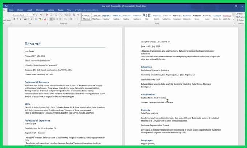Click Text Effects icon
Image resolution: width=247 pixels, height=148 pixels.
click(36, 19)
